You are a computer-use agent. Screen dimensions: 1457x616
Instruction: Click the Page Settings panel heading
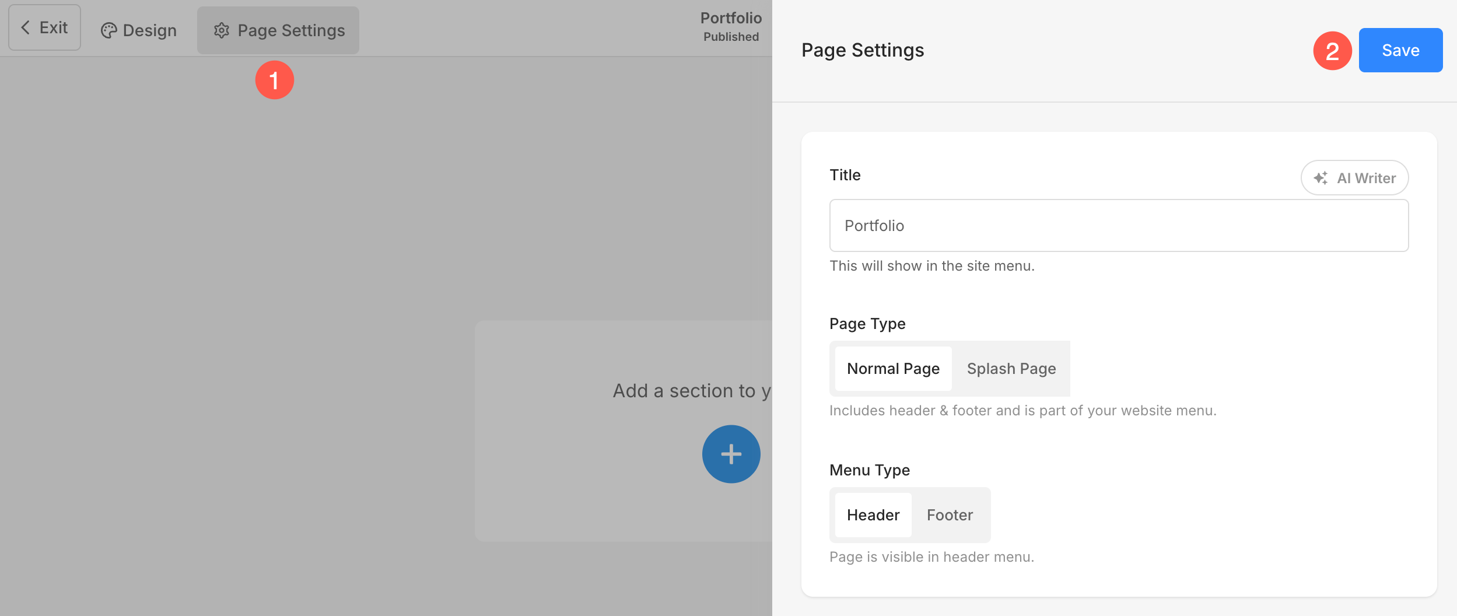pyautogui.click(x=862, y=50)
